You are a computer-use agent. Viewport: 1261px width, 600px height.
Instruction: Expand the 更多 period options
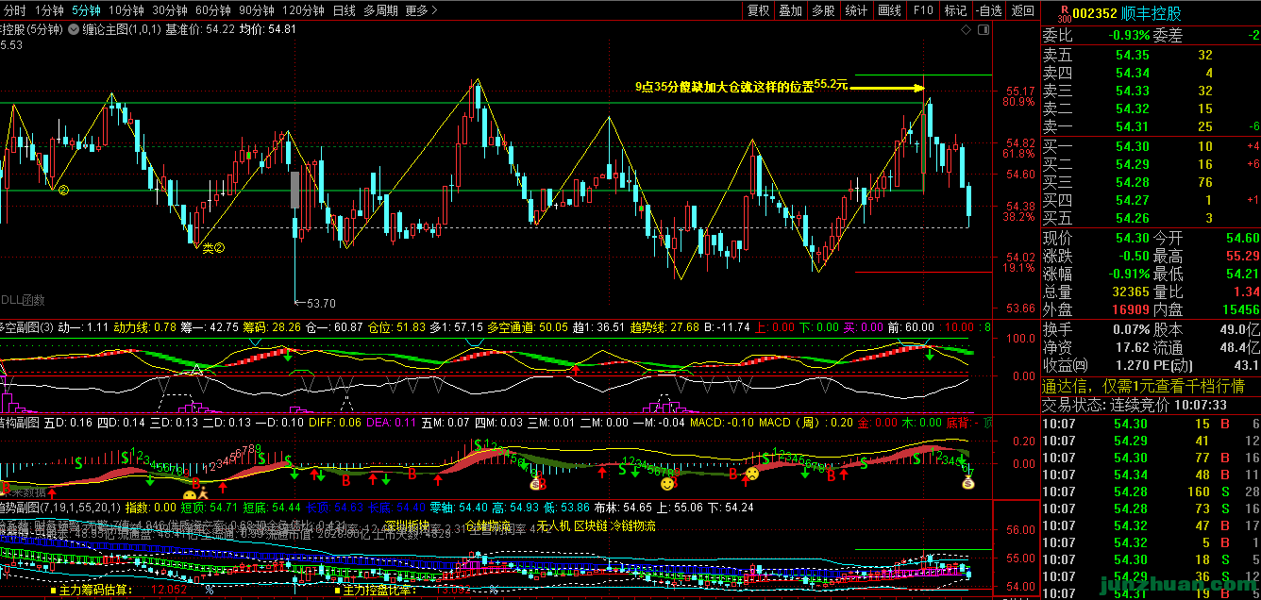pos(421,10)
